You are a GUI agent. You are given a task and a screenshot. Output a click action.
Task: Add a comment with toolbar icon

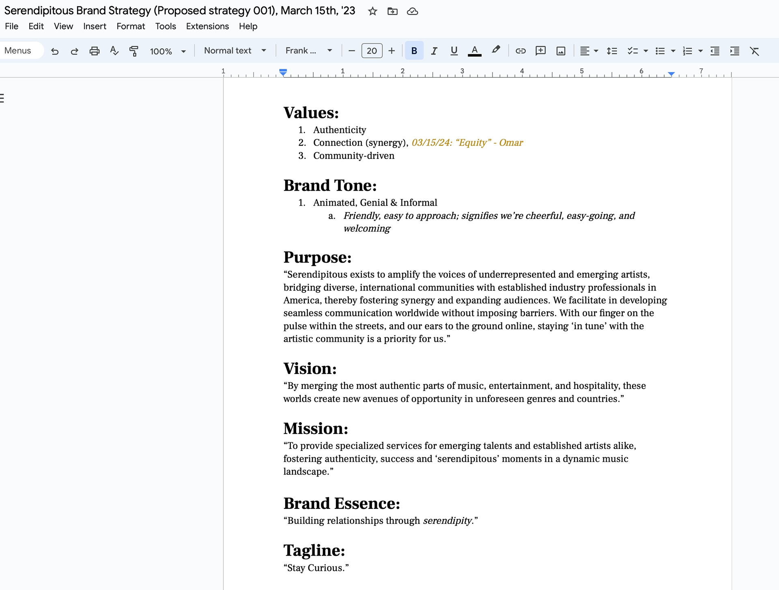point(540,51)
